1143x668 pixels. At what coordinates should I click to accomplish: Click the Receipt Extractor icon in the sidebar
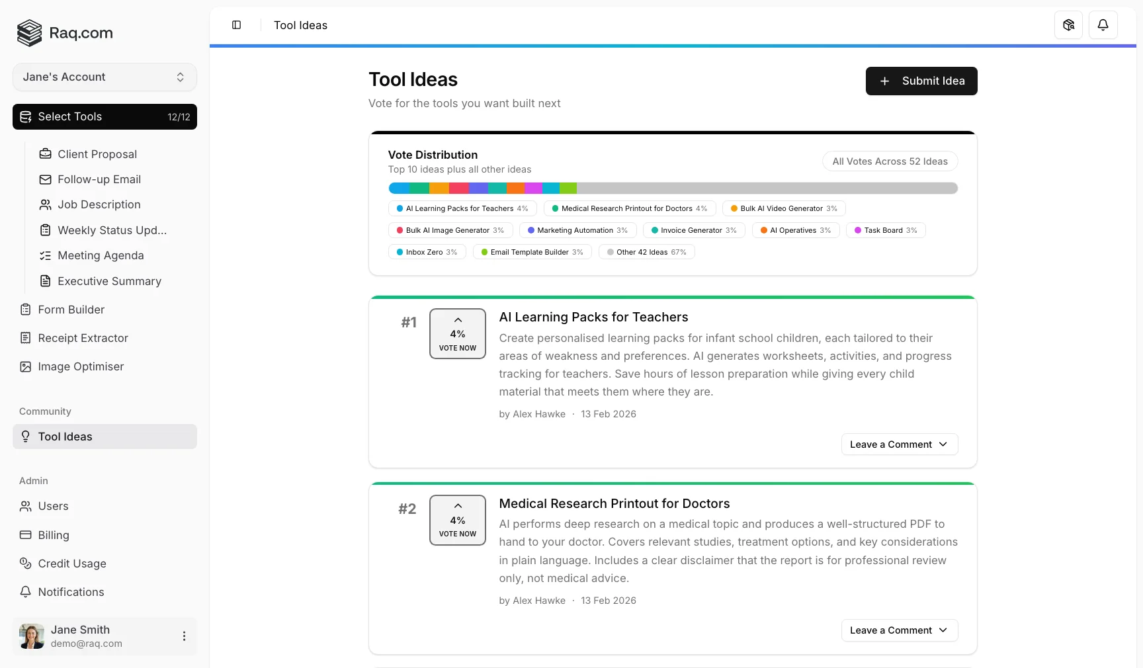pos(26,338)
